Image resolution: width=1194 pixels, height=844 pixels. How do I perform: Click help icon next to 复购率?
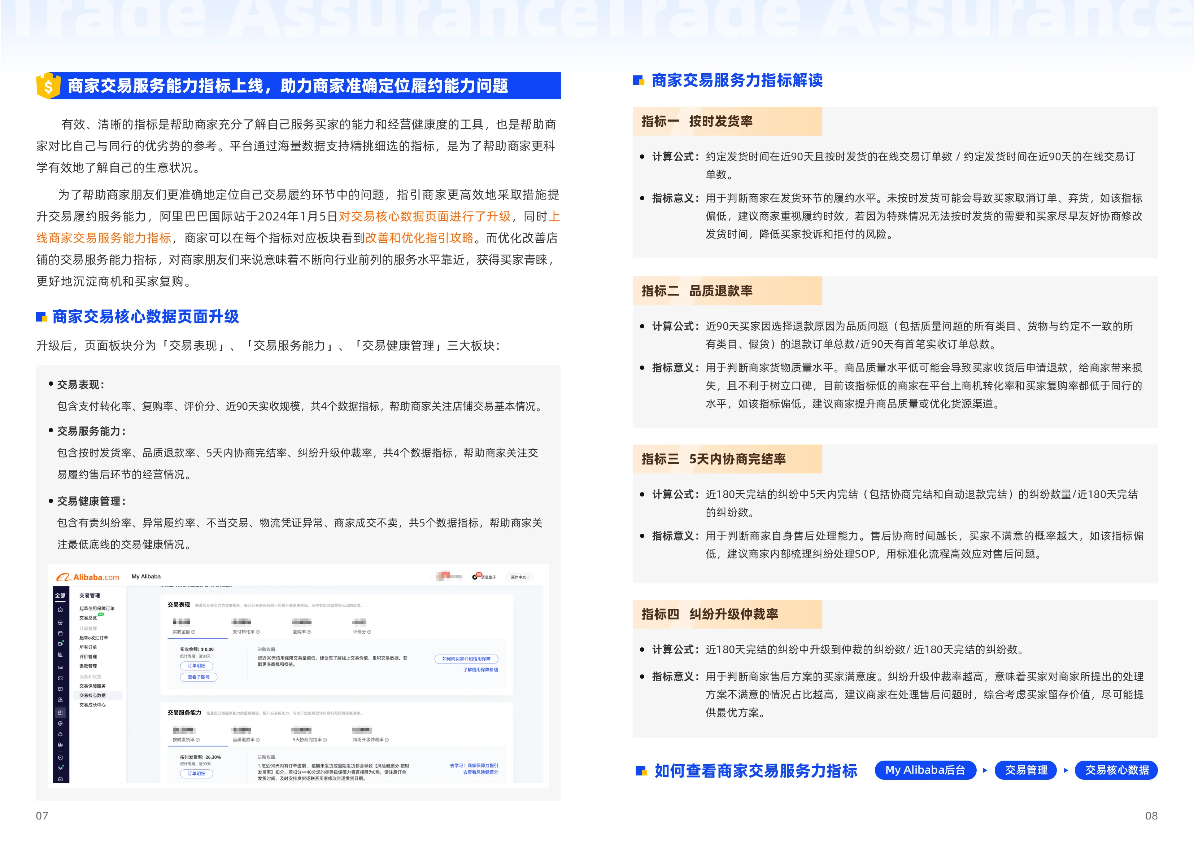pyautogui.click(x=309, y=632)
